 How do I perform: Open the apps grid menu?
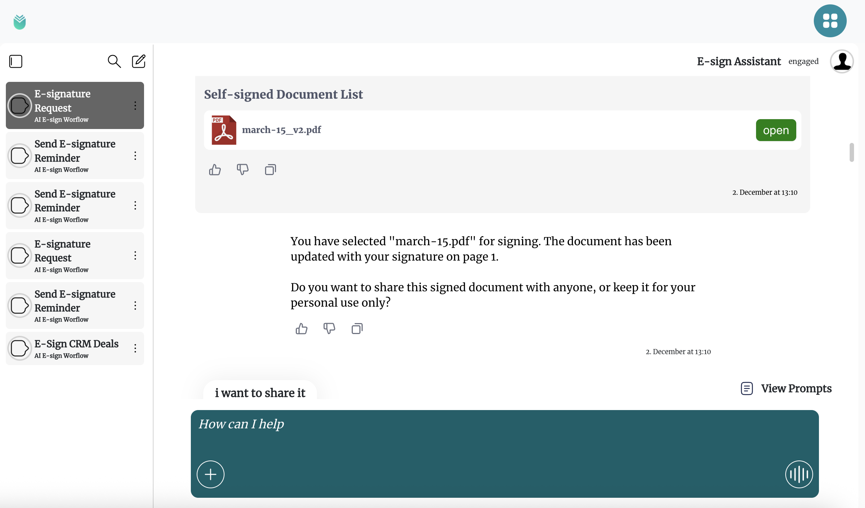coord(830,21)
